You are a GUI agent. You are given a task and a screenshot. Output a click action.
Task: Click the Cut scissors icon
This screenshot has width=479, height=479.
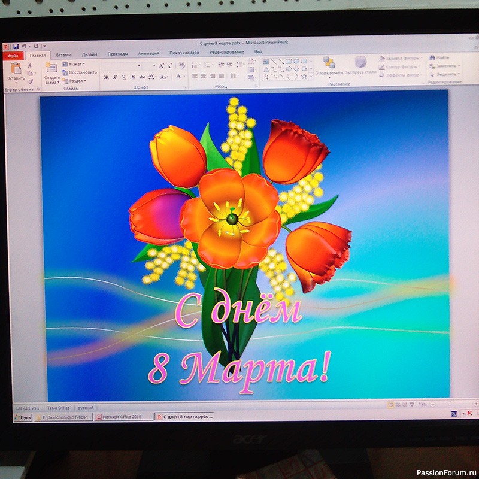coord(29,65)
